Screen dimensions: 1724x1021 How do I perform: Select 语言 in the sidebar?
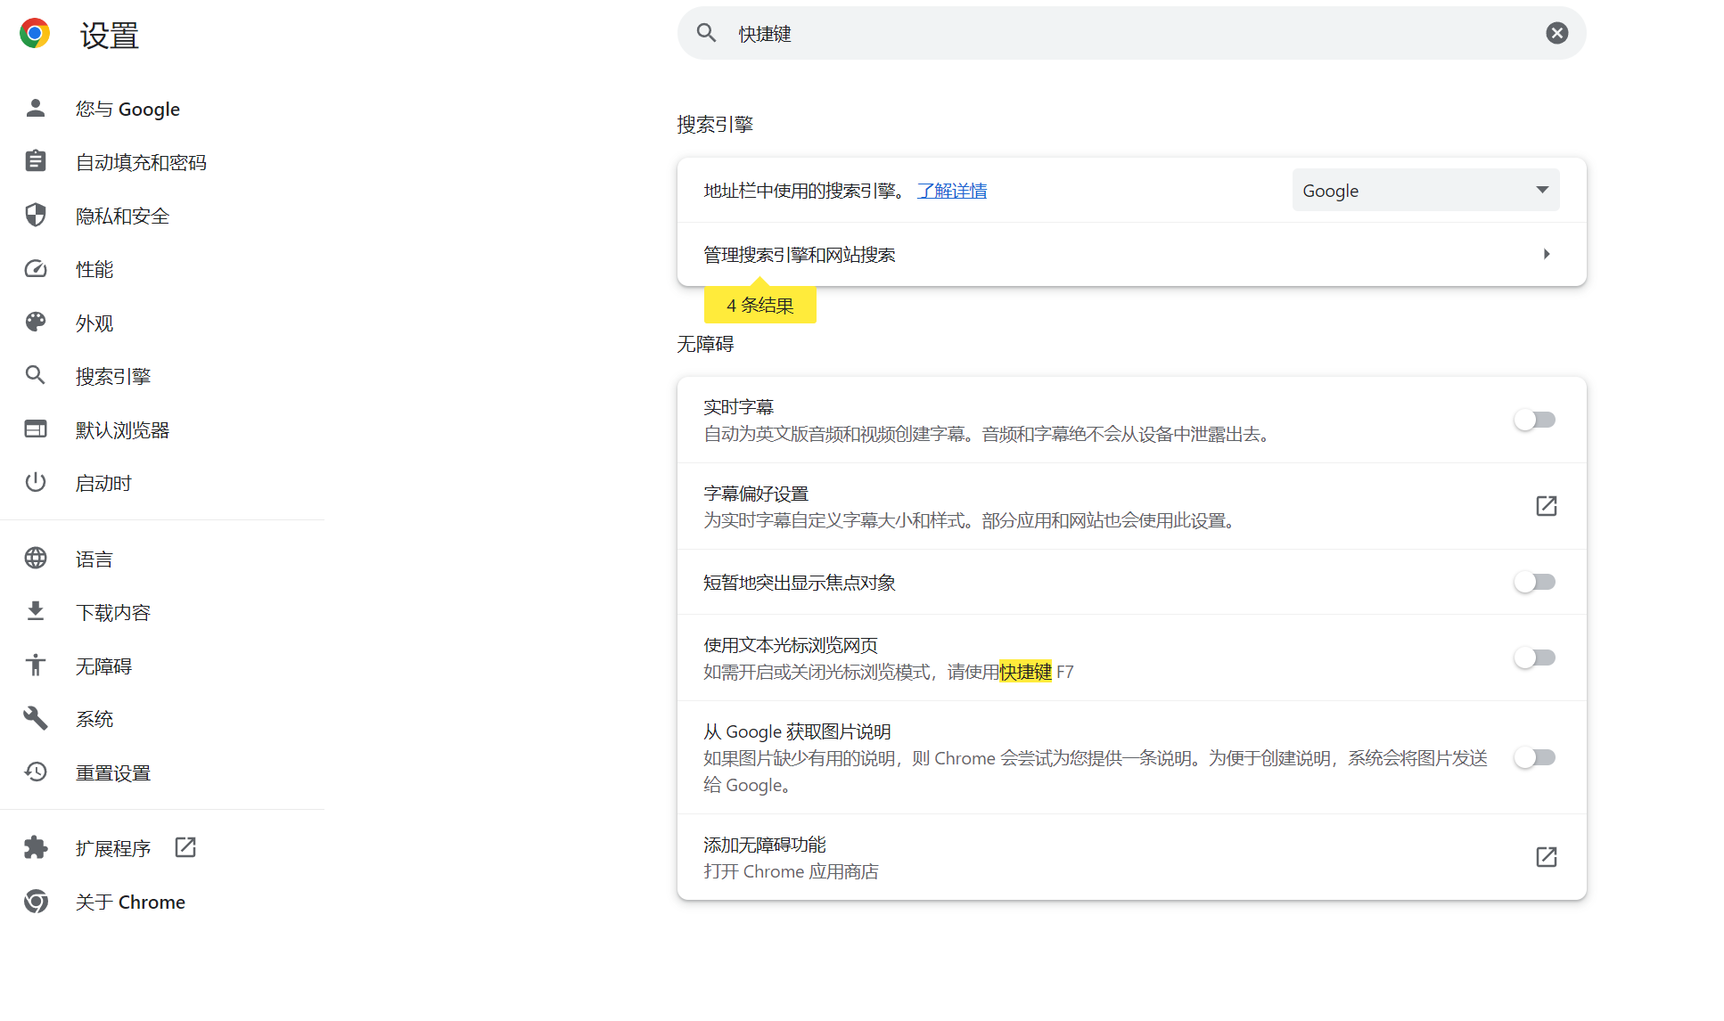tap(94, 559)
